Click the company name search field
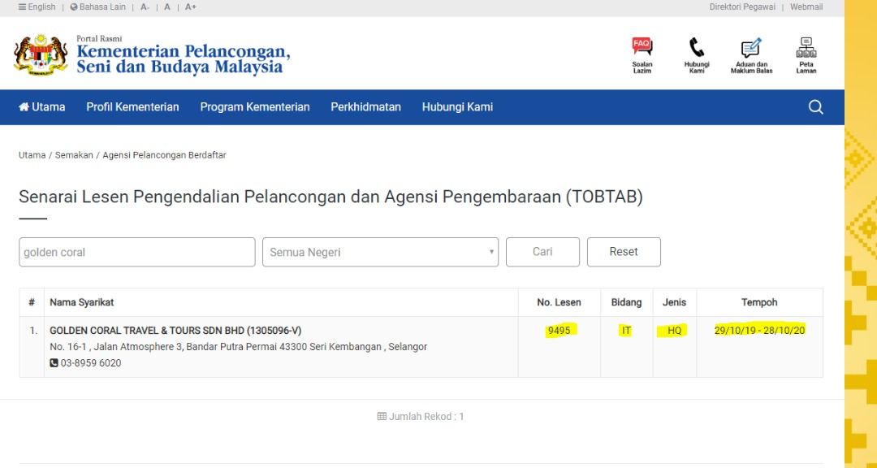 137,252
